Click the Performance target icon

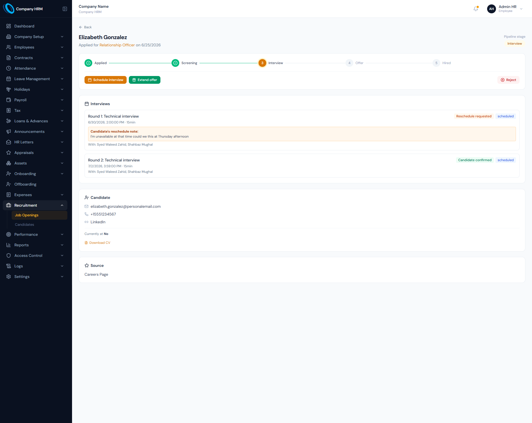9,234
